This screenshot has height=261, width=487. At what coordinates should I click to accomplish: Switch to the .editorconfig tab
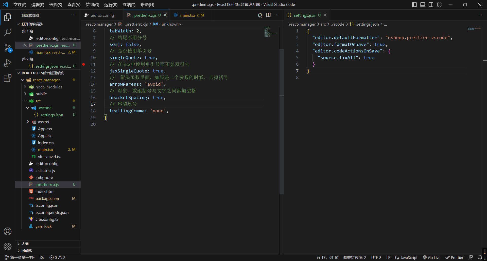102,15
